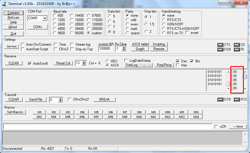Click the -> Send button

[x=238, y=127]
